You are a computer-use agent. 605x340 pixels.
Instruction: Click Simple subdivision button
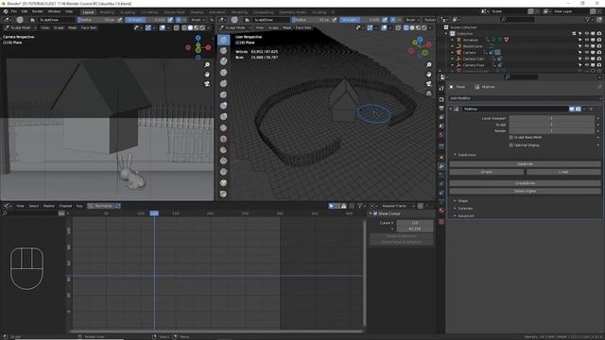tap(486, 172)
